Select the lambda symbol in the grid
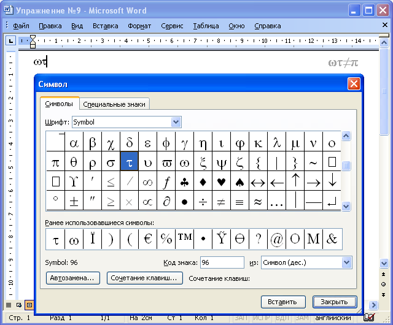The height and width of the screenshot is (325, 393). (x=277, y=142)
